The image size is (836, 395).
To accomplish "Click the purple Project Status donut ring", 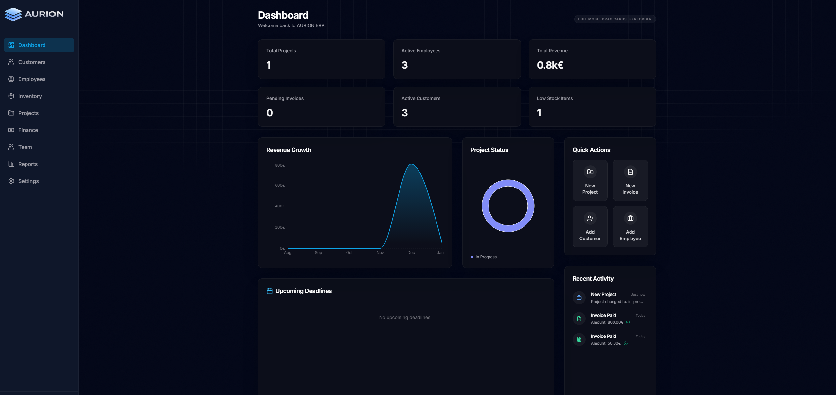I will (x=485, y=206).
